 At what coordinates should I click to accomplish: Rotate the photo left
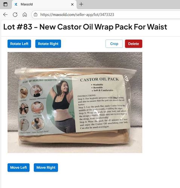(x=19, y=44)
